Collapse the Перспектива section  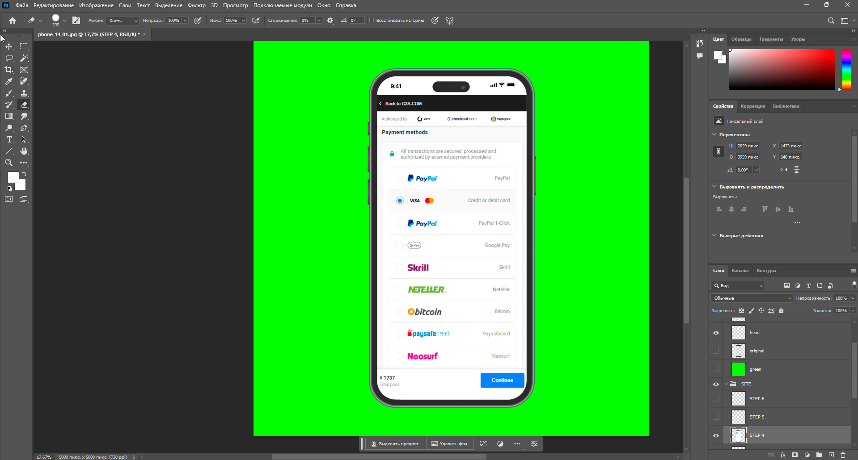coord(714,134)
